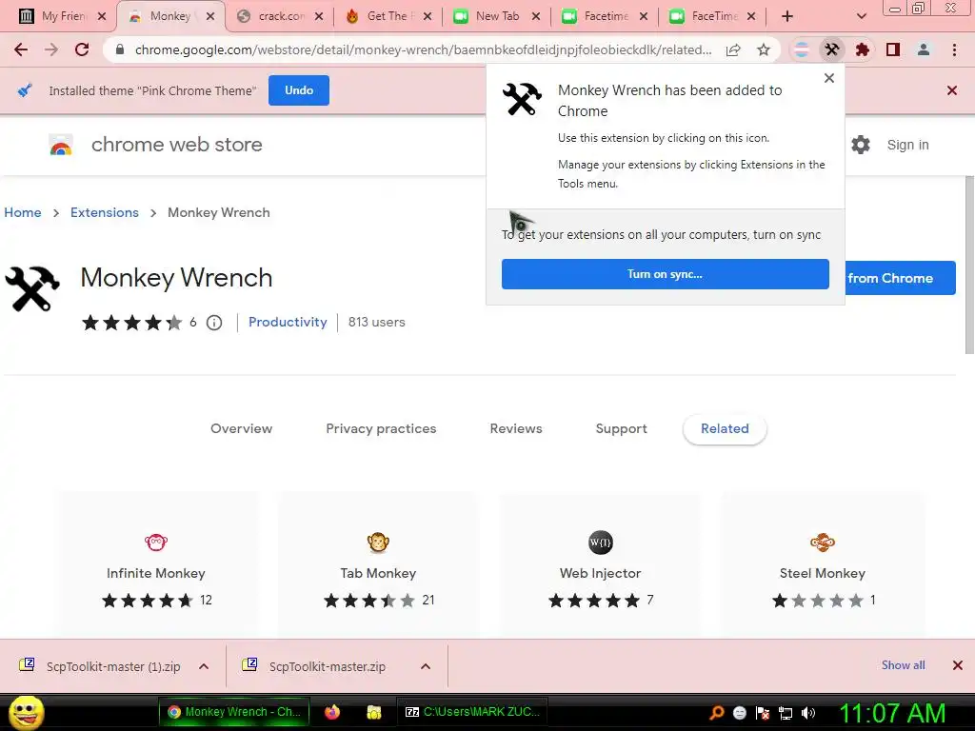Click Turn on sync button
975x731 pixels.
click(665, 274)
